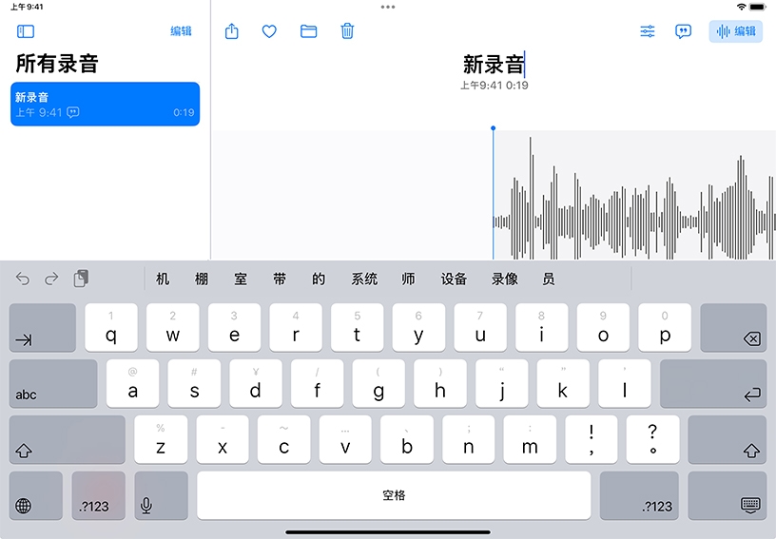776x539 pixels.
Task: Tap 编辑 at top of sidebar
Action: click(x=181, y=31)
